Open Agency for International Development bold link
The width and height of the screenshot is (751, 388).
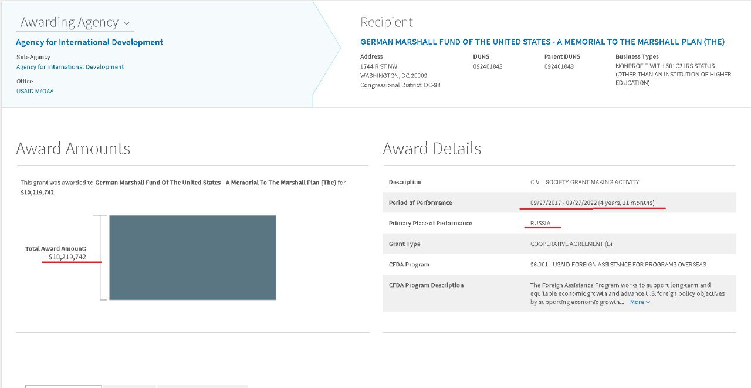click(90, 42)
